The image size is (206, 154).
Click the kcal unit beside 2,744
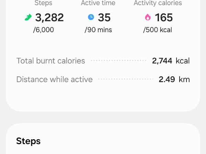click(x=182, y=61)
